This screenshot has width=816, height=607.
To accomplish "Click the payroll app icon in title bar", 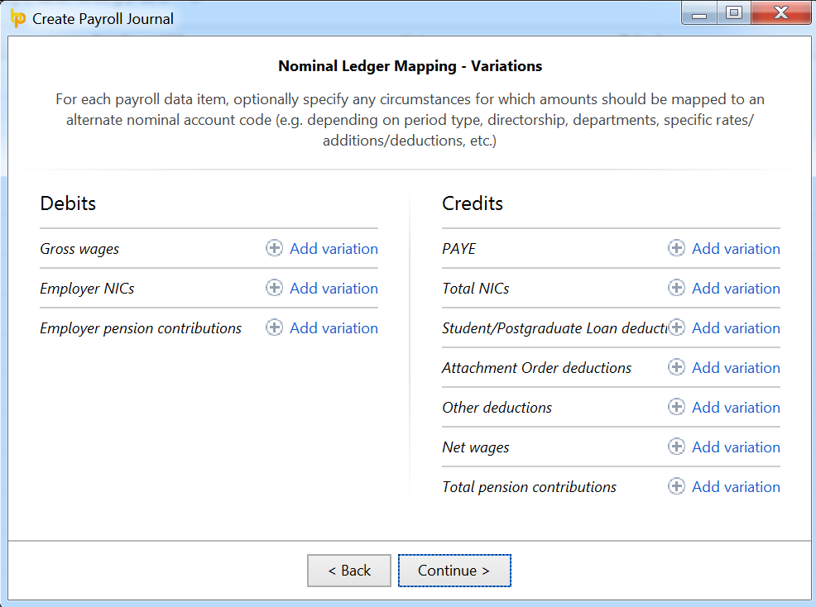I will [17, 18].
